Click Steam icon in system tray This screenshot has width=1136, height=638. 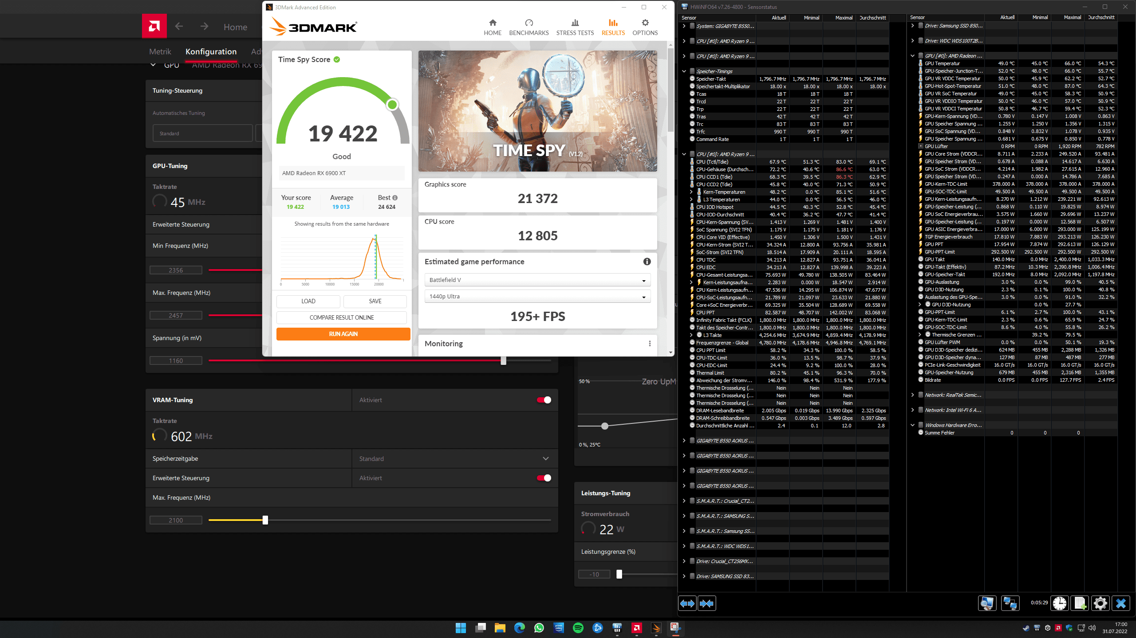pos(1026,628)
